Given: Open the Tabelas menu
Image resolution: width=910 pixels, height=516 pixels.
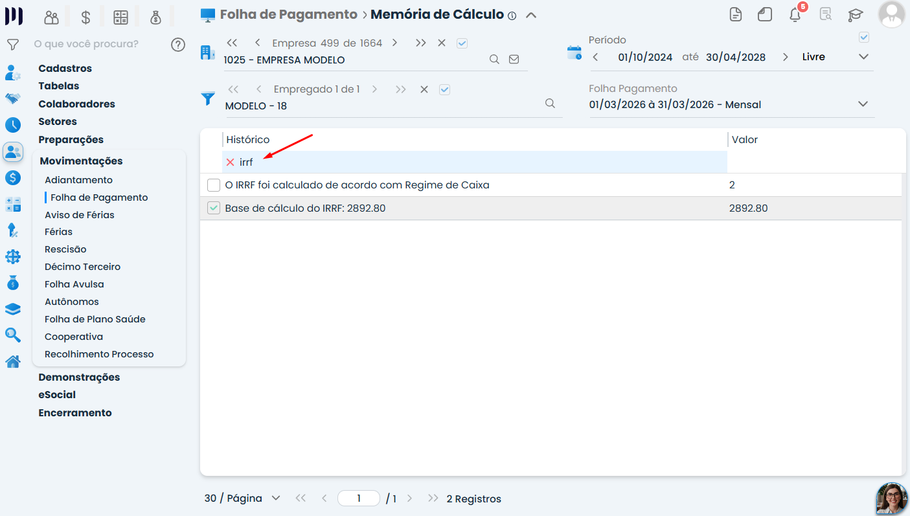Looking at the screenshot, I should [58, 85].
